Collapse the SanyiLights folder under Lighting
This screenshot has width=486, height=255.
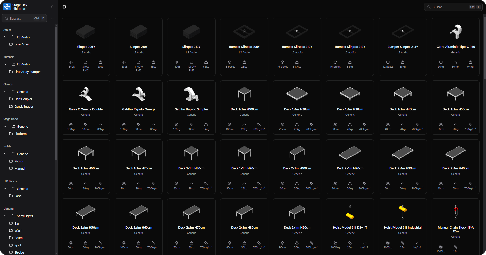point(5,216)
